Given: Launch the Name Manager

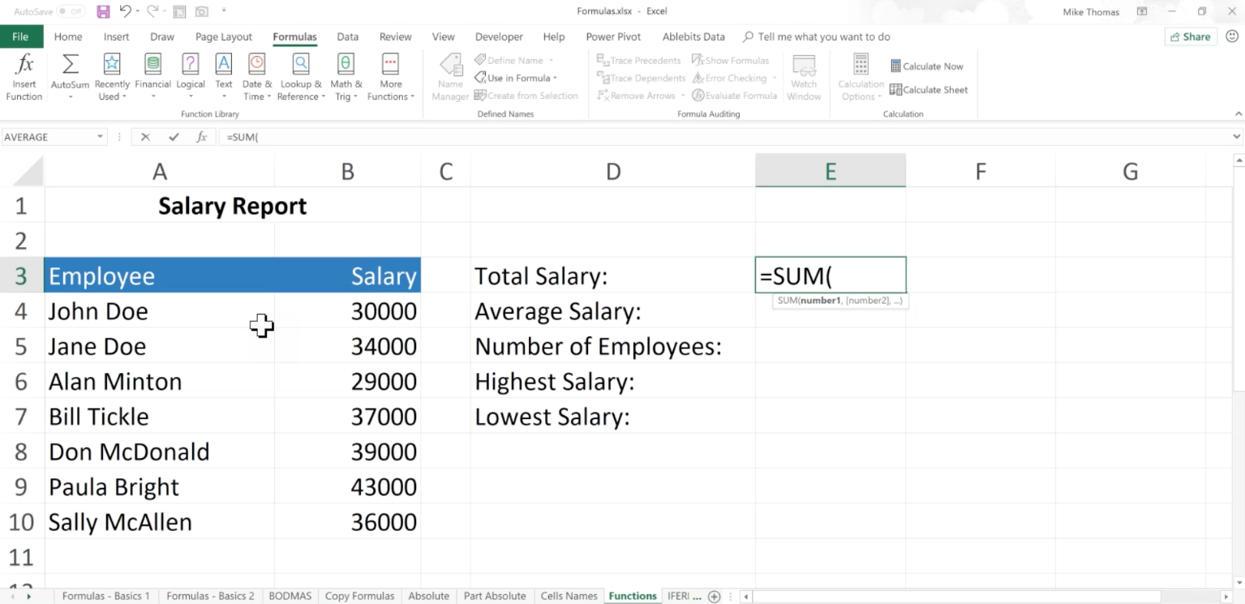Looking at the screenshot, I should coord(449,75).
